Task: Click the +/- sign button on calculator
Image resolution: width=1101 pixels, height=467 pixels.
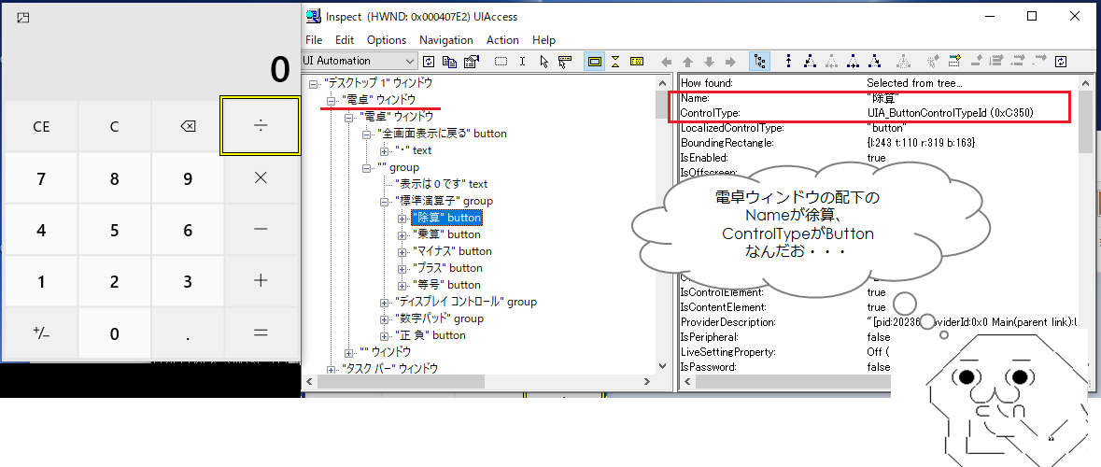Action: point(41,333)
